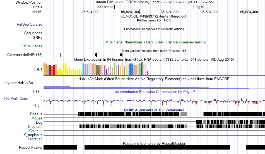Click the Gene Expression in 54 tissues title
Image resolution: width=265 pixels, height=154 pixels.
154,59
